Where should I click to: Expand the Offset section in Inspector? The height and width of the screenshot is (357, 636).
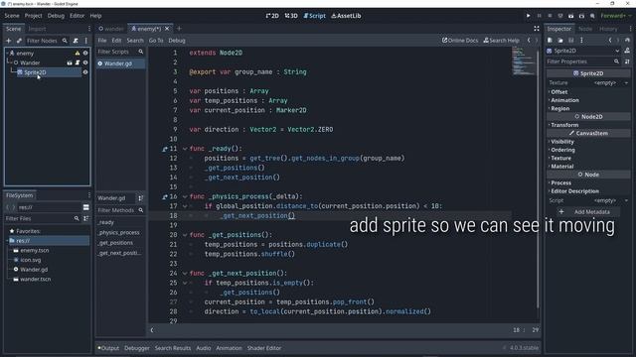pos(558,92)
